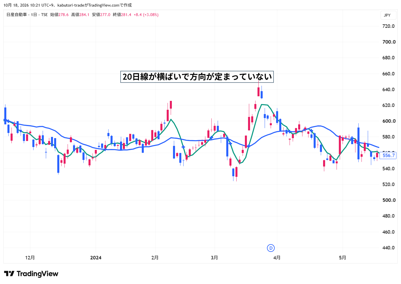Click the 700.0 price scale label
Viewport: 401px width, 284px height.
coord(389,42)
